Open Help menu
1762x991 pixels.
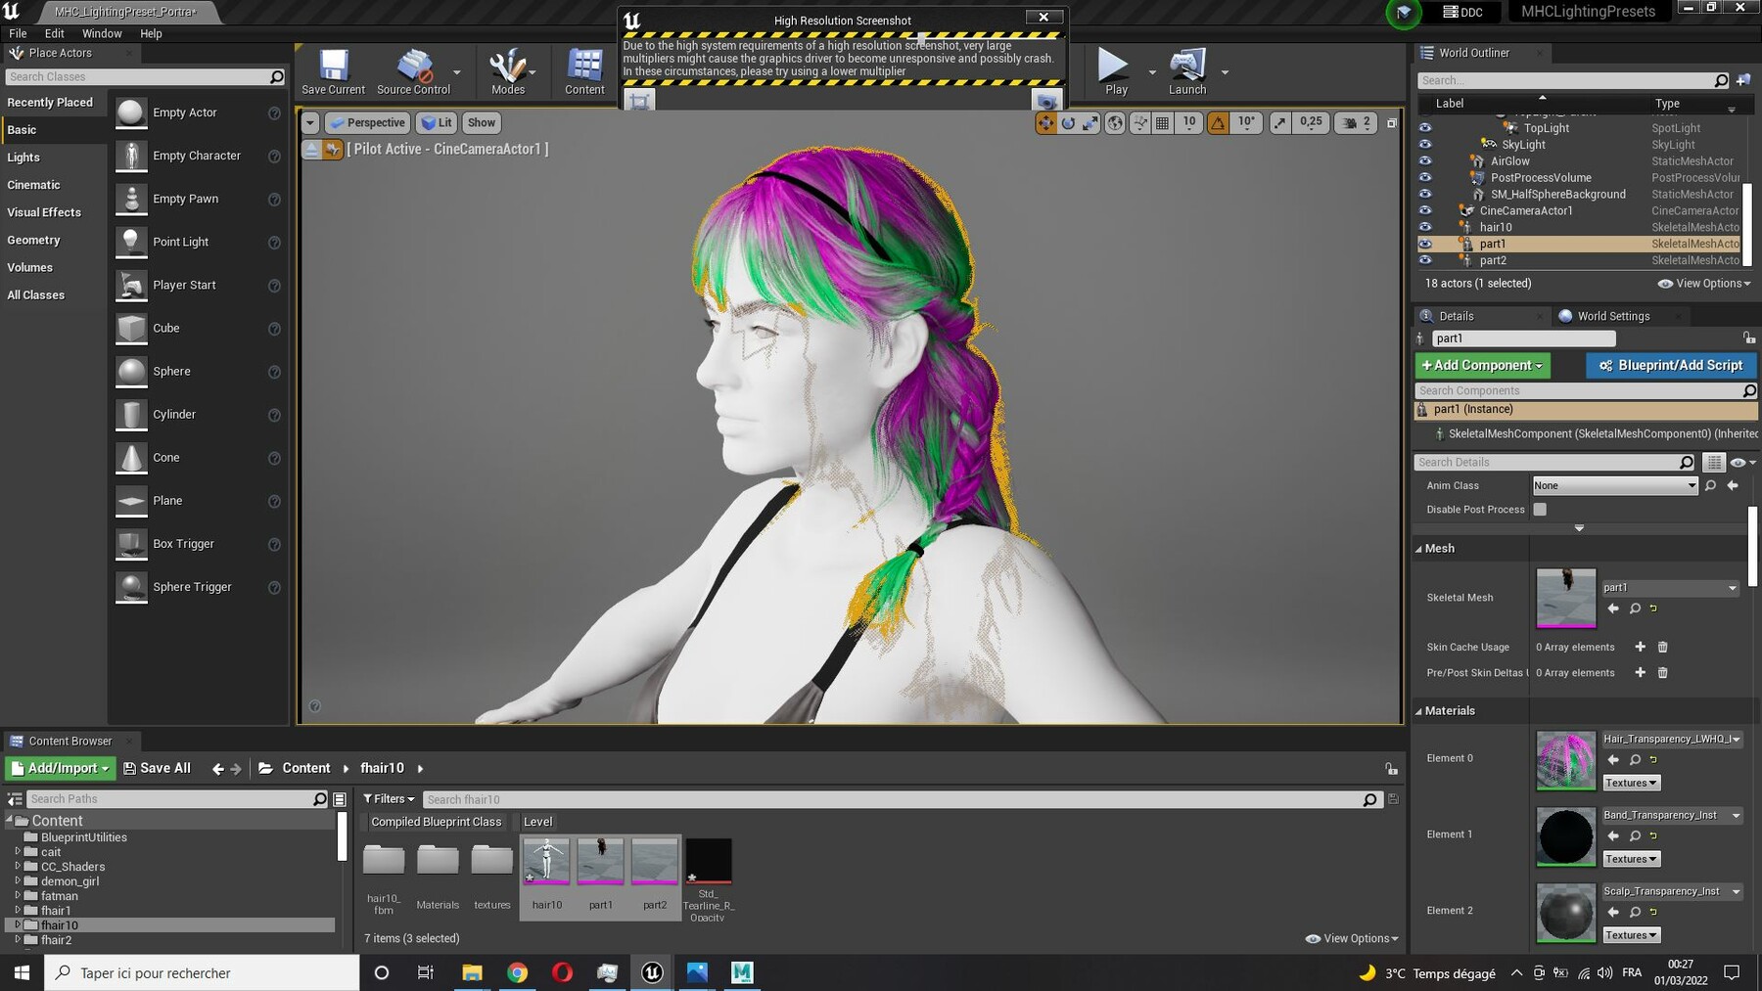[151, 33]
